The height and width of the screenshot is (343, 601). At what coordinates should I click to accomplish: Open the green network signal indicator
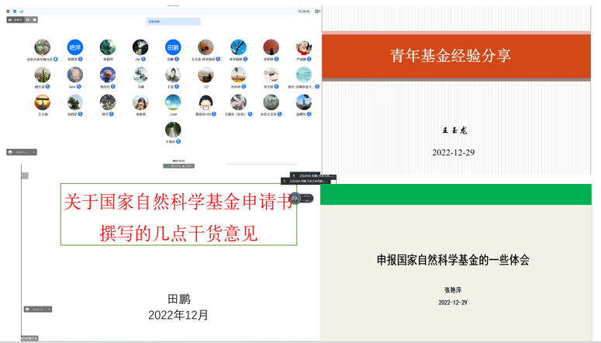21,12
